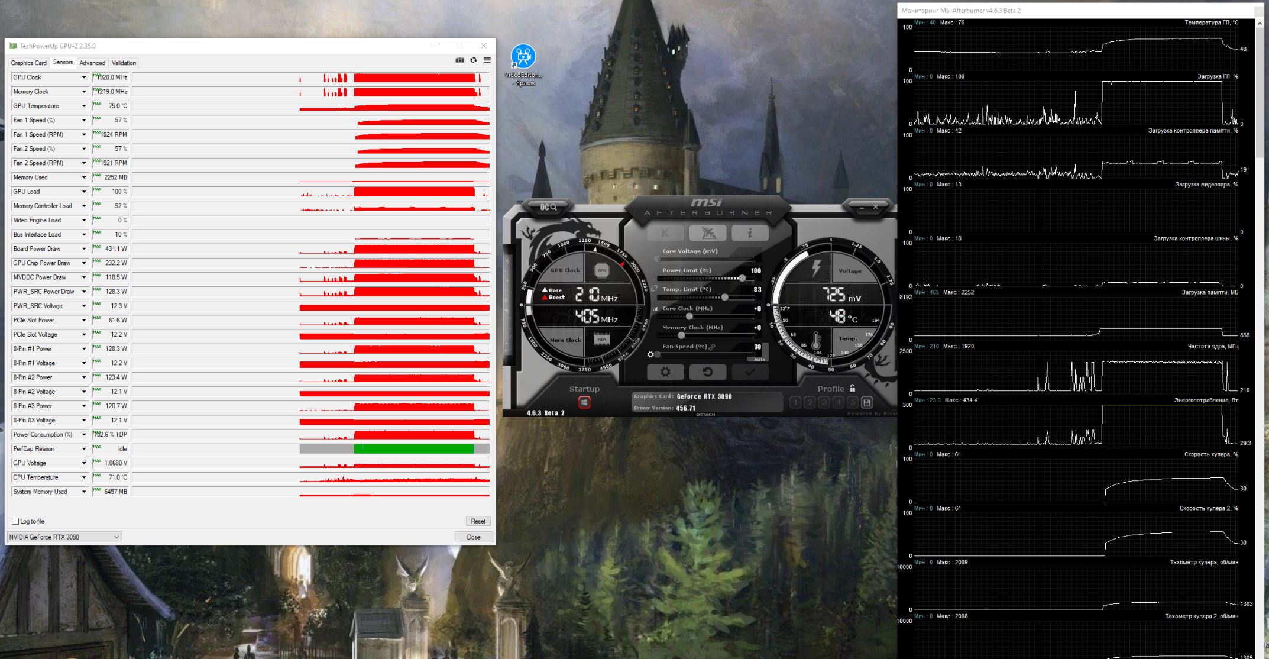Screen dimensions: 1269x659
Task: Click the GPU-Z refresh icon
Action: tap(473, 60)
